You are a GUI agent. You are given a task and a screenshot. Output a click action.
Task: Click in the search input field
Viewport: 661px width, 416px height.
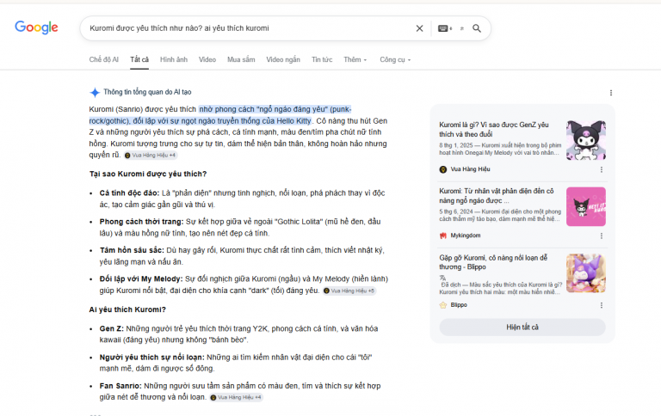[249, 28]
